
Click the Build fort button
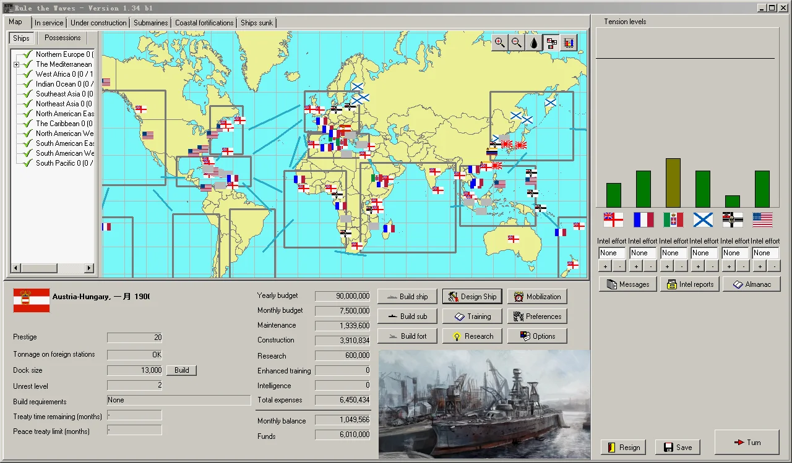click(x=407, y=336)
